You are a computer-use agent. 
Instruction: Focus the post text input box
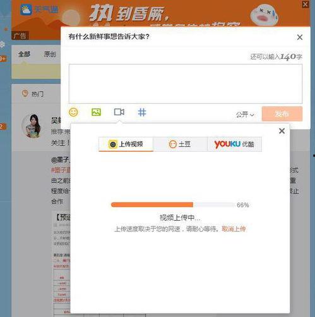click(186, 84)
